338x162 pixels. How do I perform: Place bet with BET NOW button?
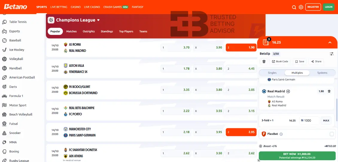coord(297,155)
